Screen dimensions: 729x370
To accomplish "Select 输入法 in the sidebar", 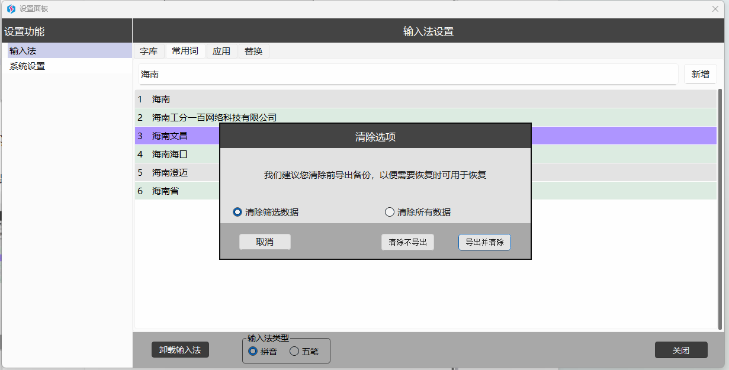I will click(23, 51).
